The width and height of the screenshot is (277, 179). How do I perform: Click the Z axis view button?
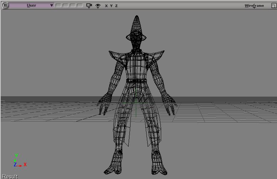[x=117, y=6]
